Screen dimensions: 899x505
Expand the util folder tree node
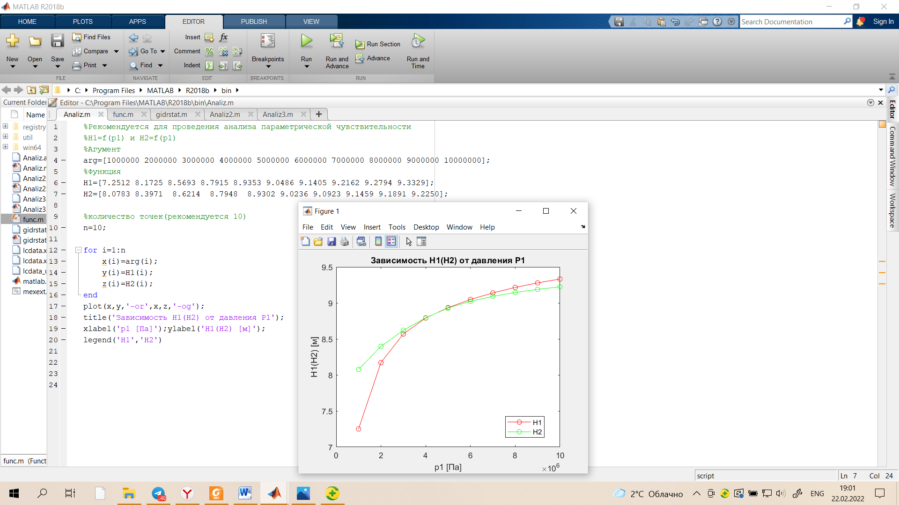click(6, 137)
